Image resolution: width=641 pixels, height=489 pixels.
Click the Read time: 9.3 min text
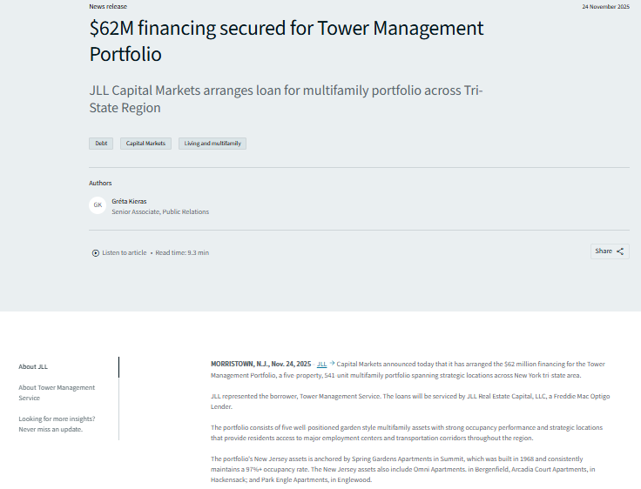click(182, 253)
